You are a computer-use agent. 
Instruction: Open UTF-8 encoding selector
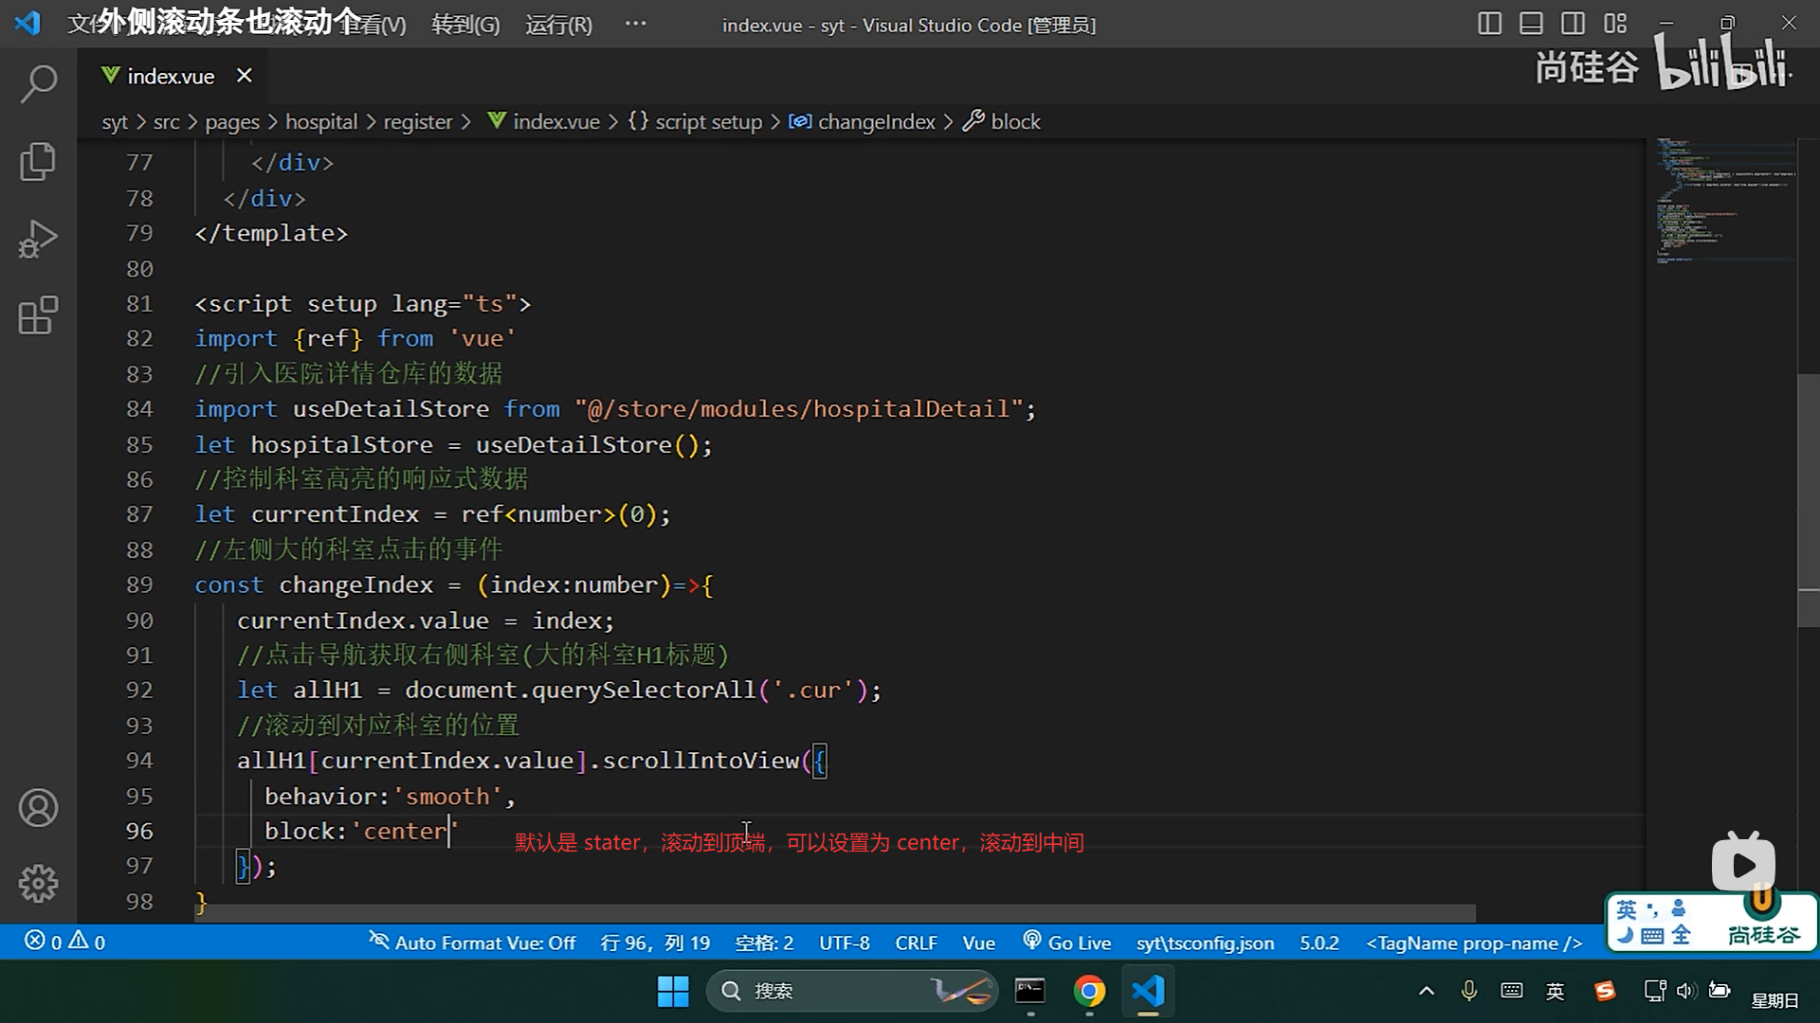click(x=844, y=942)
